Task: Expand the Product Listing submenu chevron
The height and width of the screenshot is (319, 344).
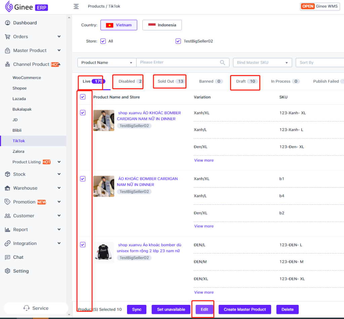Action: (x=59, y=162)
